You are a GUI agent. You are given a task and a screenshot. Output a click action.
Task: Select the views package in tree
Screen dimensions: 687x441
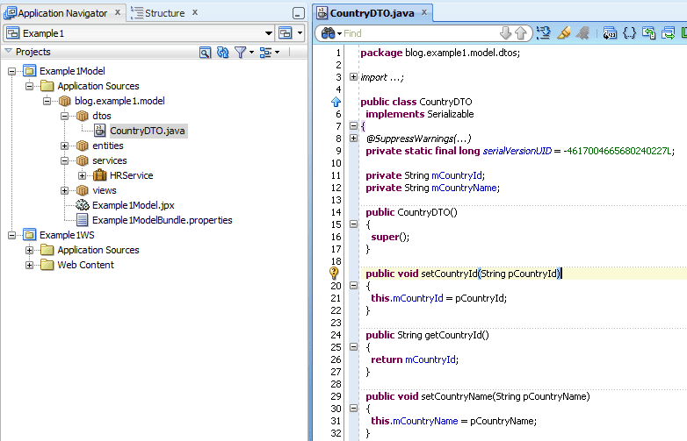coord(105,190)
